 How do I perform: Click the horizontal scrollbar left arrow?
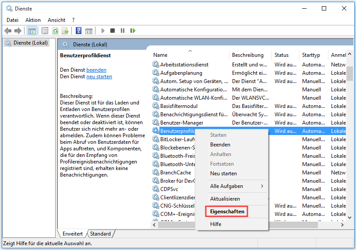155,225
